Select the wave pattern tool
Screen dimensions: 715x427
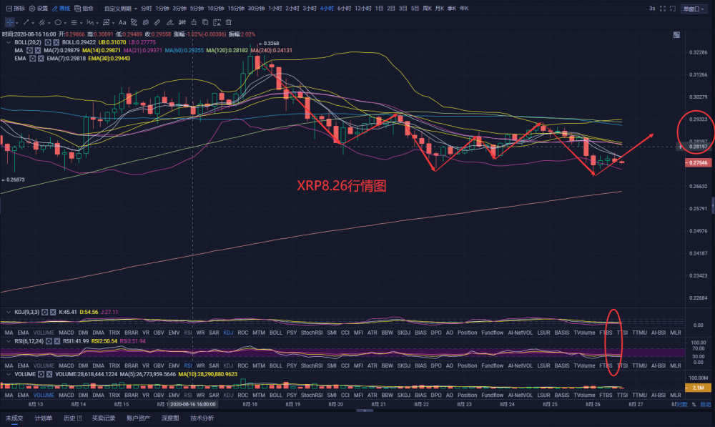90,22
